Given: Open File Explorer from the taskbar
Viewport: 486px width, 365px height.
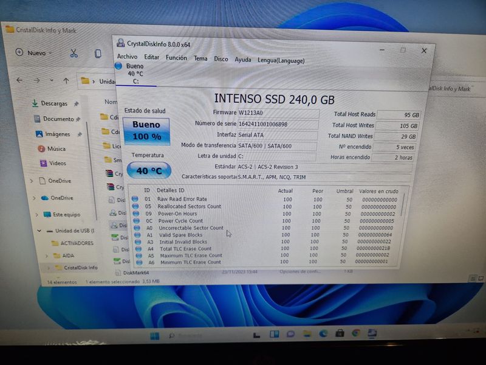Looking at the screenshot, I should click(x=307, y=334).
